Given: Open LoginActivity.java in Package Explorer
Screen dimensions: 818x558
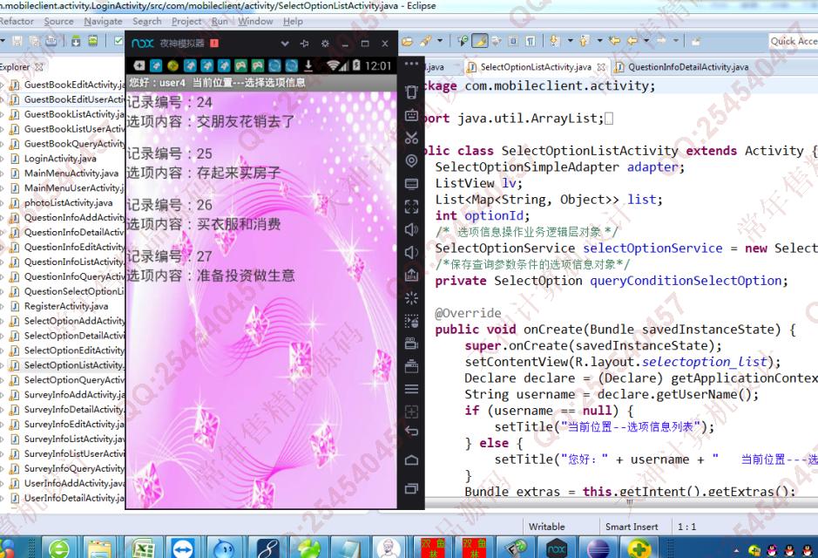Looking at the screenshot, I should (60, 158).
